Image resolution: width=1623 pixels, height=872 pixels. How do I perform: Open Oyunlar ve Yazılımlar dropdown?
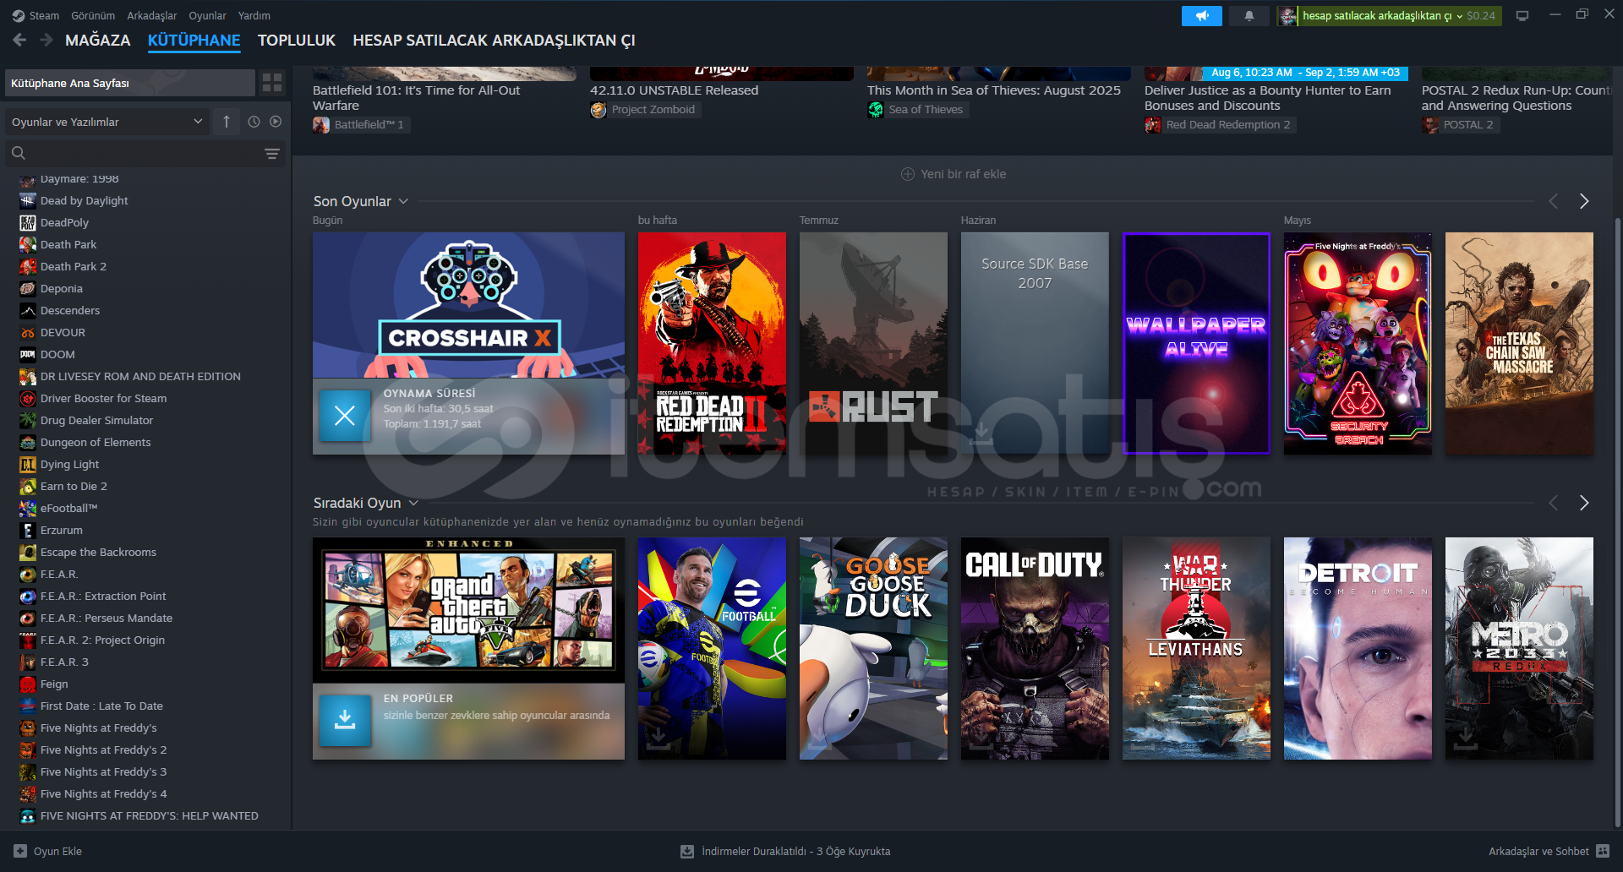pyautogui.click(x=107, y=122)
